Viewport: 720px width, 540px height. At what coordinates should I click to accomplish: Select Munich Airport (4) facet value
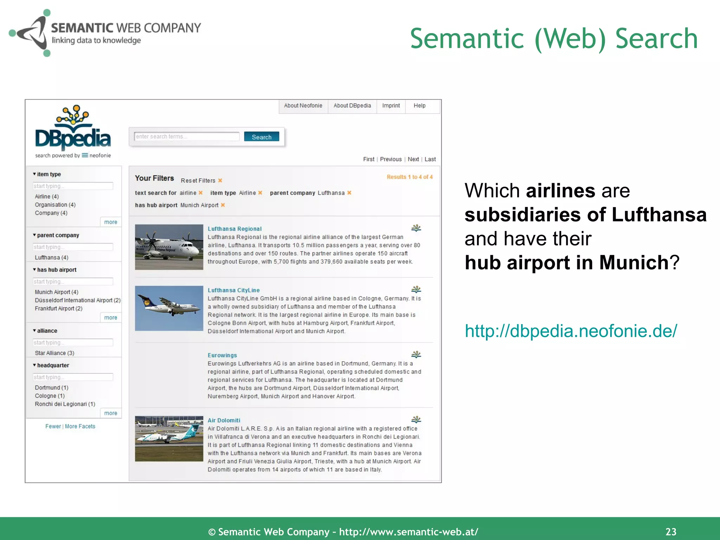click(x=57, y=292)
